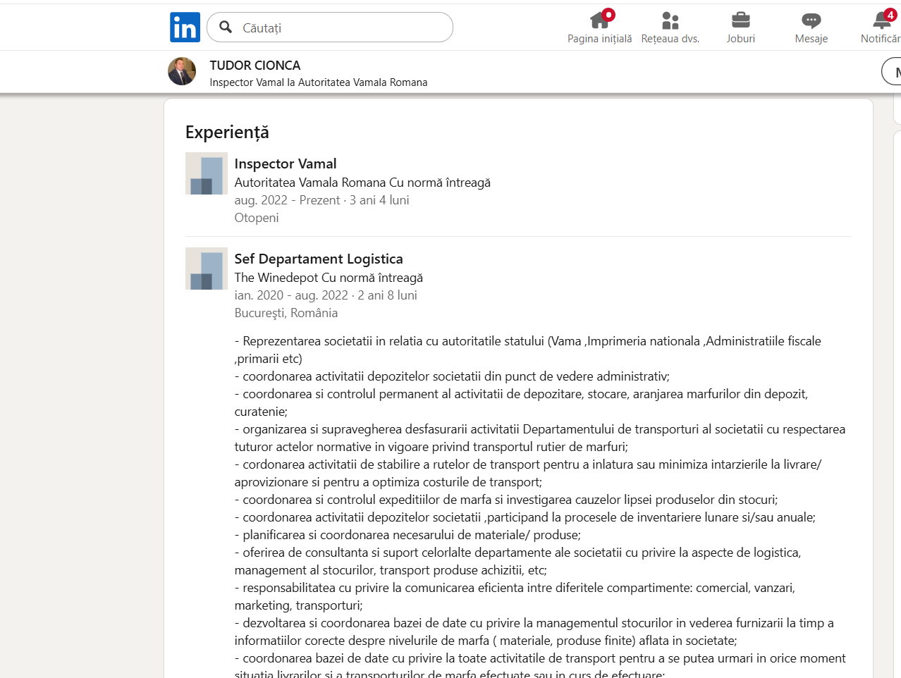Open the home house icon
Viewport: 901px width, 678px height.
(599, 20)
